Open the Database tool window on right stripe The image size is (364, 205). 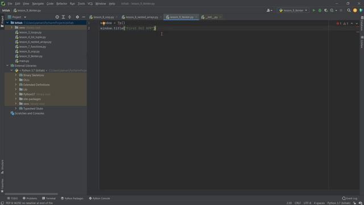coord(362,23)
